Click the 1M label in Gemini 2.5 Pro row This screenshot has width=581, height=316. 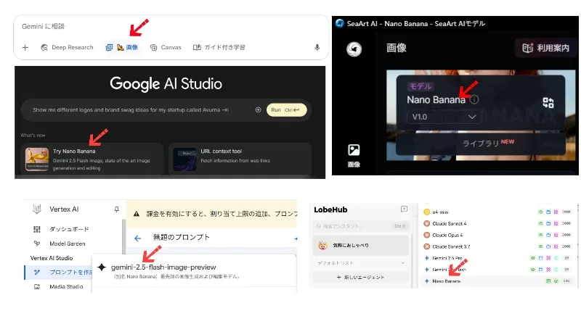[566, 258]
